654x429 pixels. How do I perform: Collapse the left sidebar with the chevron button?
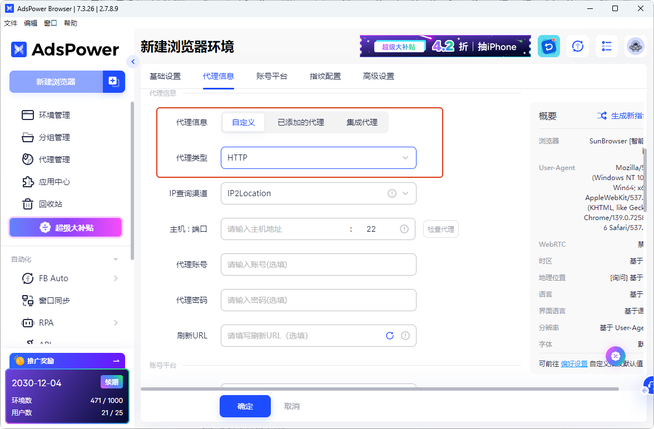point(132,62)
